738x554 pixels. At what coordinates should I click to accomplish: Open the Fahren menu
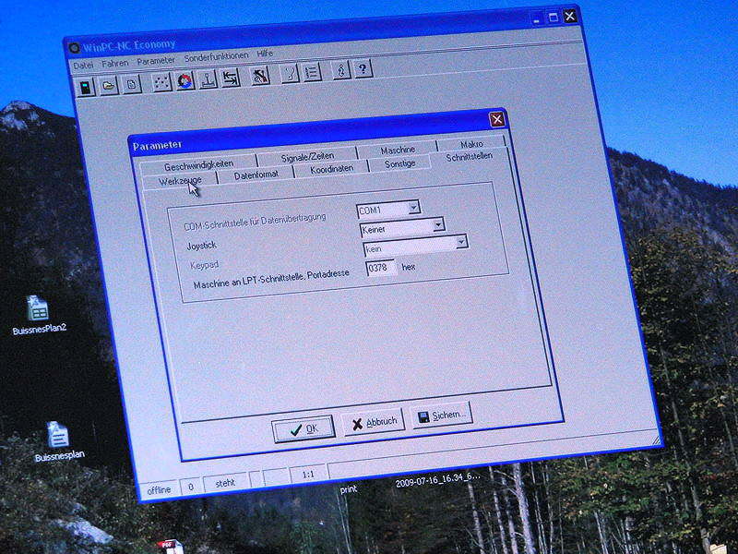(114, 63)
